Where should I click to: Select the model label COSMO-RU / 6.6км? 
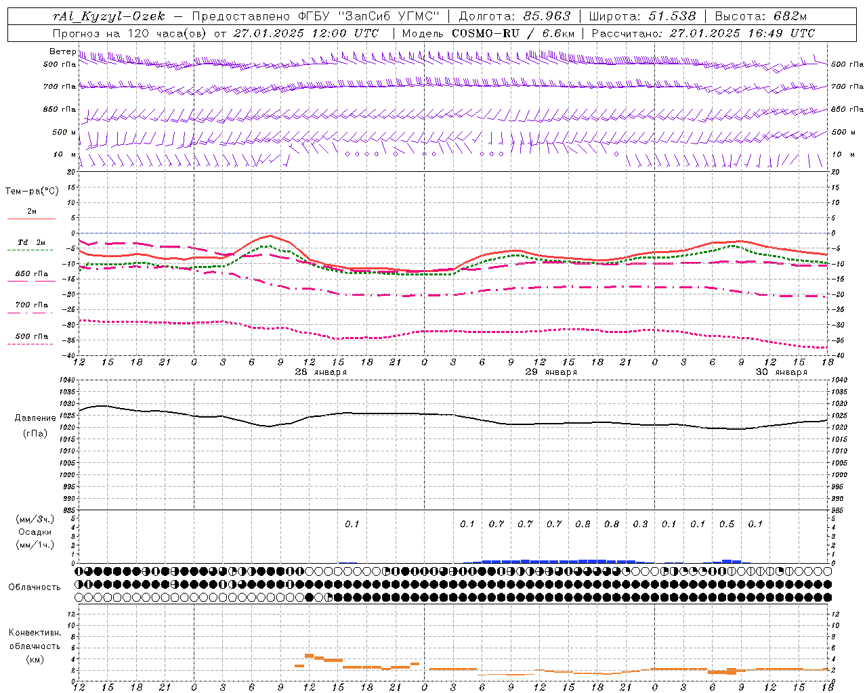[x=513, y=33]
